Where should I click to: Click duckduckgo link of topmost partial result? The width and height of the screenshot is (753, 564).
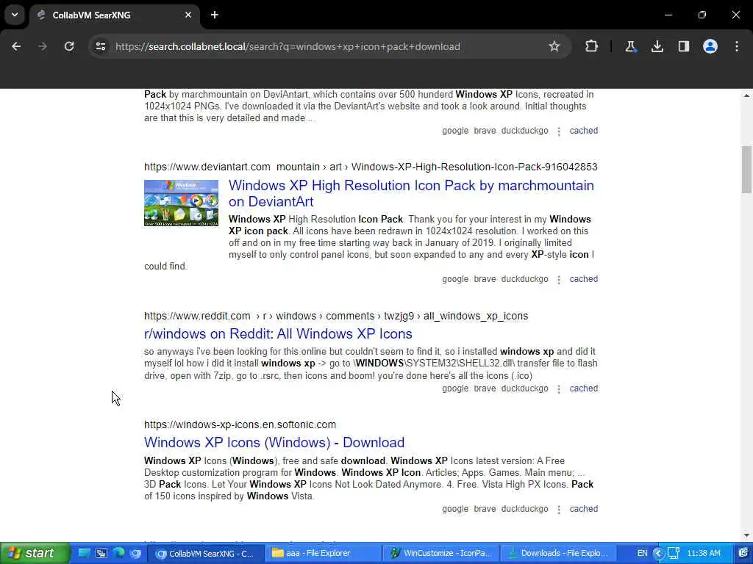(x=524, y=131)
